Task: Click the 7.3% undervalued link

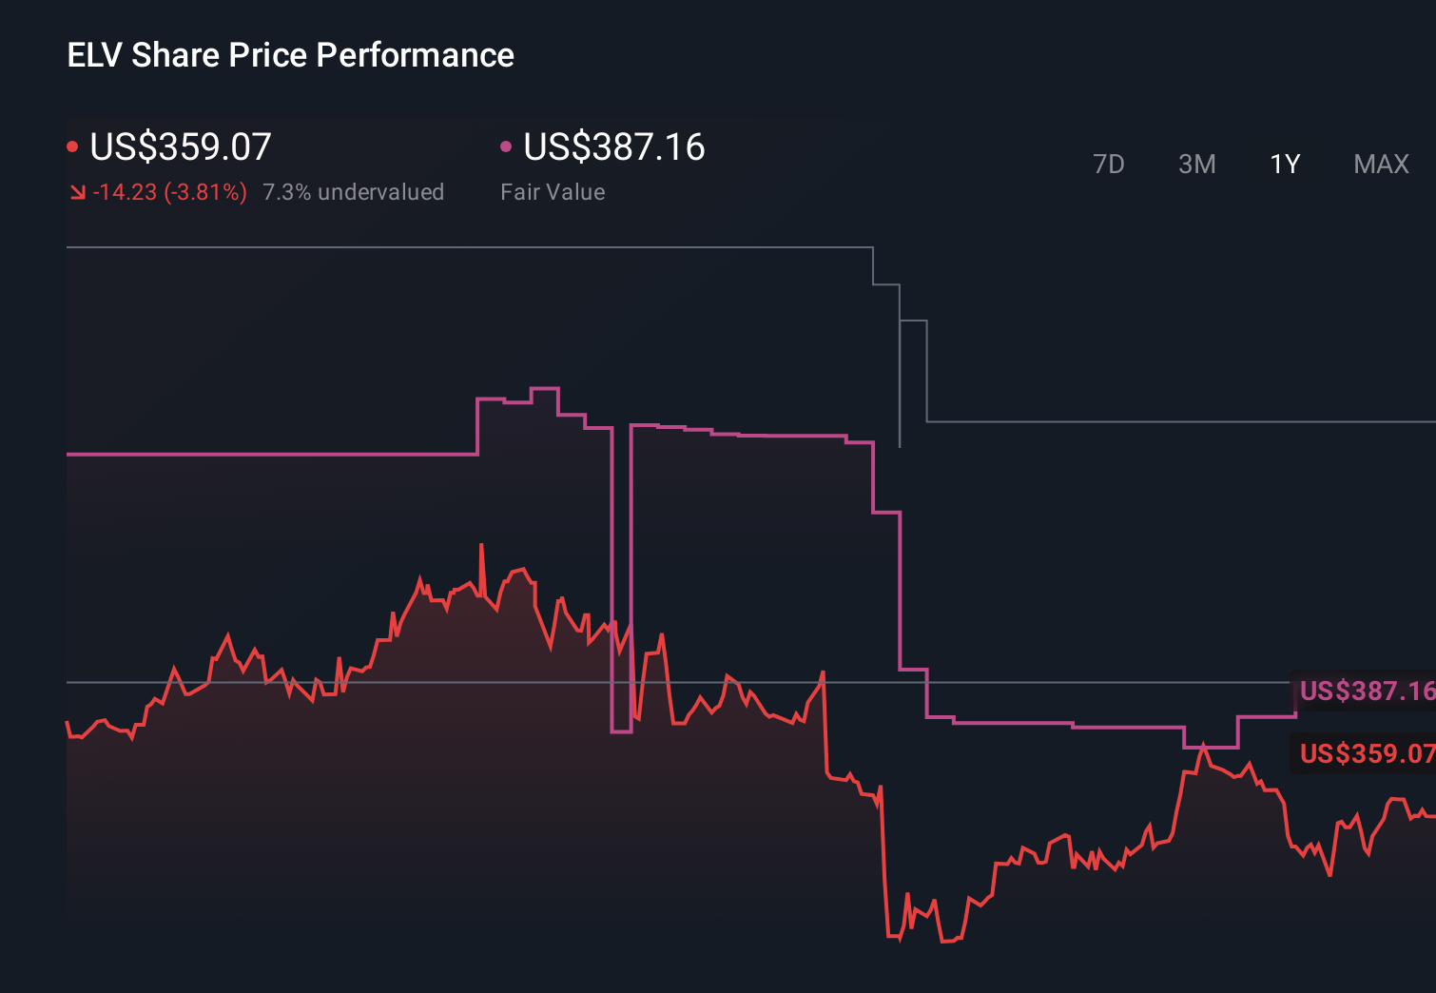Action: 354,191
